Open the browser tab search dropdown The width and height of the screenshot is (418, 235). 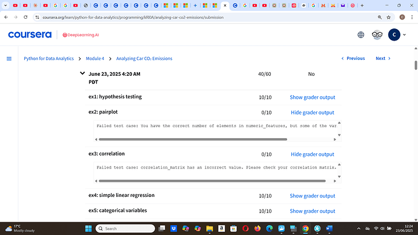5,5
